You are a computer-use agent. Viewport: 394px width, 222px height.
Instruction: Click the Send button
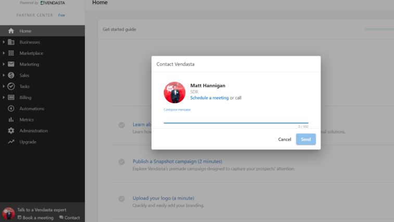point(306,139)
